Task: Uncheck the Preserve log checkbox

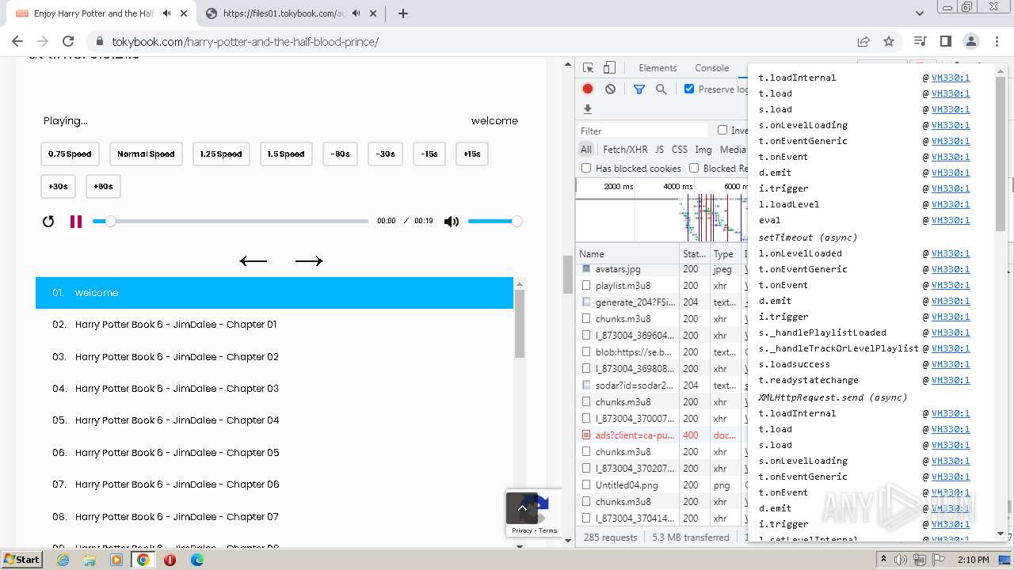Action: click(x=689, y=89)
